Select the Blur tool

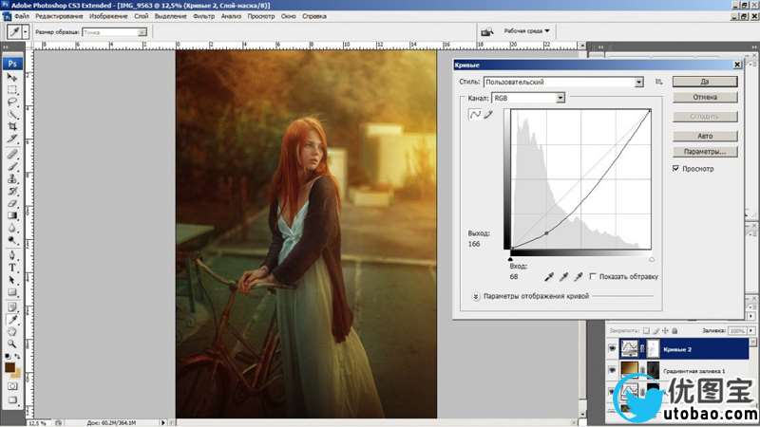tap(12, 228)
